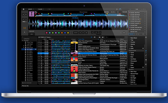Image resolution: width=168 pixels, height=103 pixels.
Task: Go to previous memory cue arrow
Action: tap(80, 33)
